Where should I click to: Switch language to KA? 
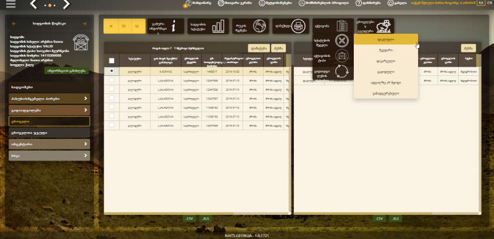click(481, 2)
